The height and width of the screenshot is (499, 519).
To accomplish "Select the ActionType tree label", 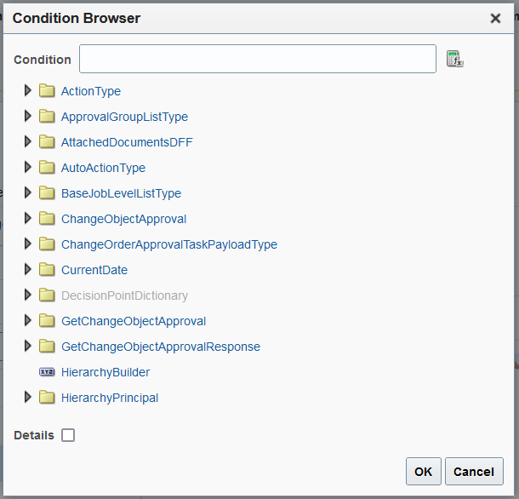I will pyautogui.click(x=91, y=91).
